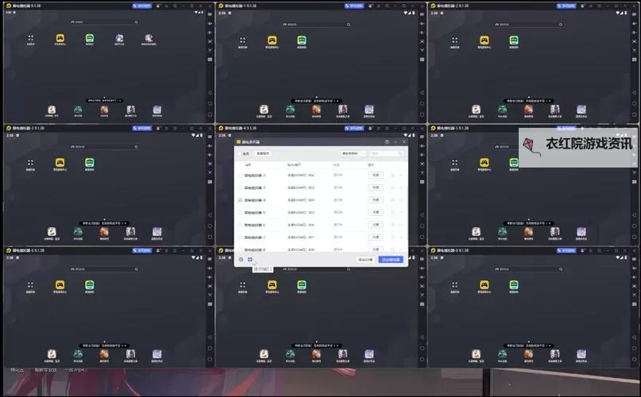
Task: Click the magnifier icon in dialog search box
Action: (x=401, y=153)
